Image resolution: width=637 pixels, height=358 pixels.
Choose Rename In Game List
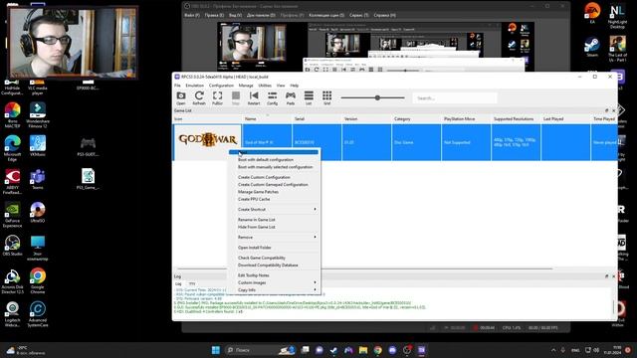[x=275, y=220]
